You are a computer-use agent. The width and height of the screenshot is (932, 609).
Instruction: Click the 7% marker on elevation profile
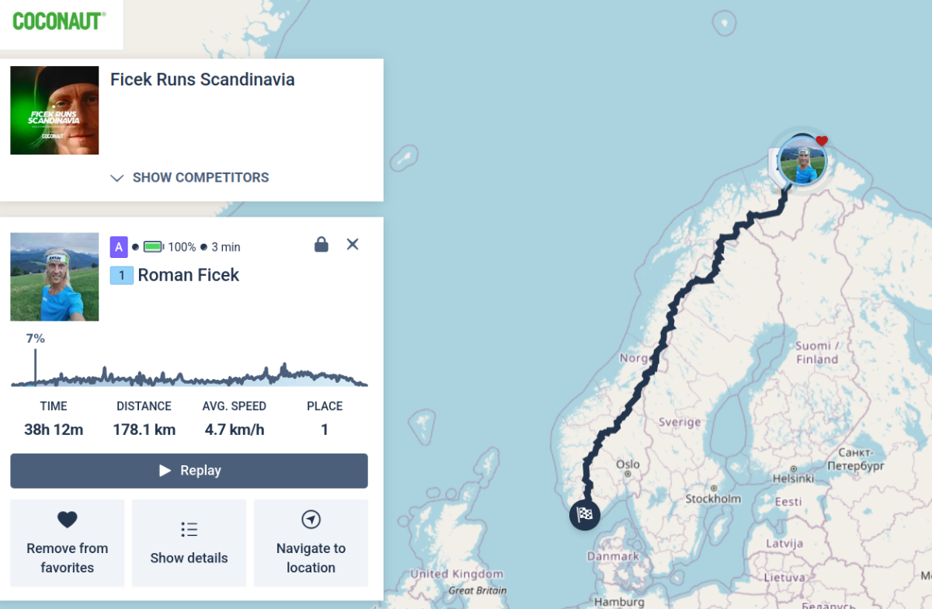35,339
